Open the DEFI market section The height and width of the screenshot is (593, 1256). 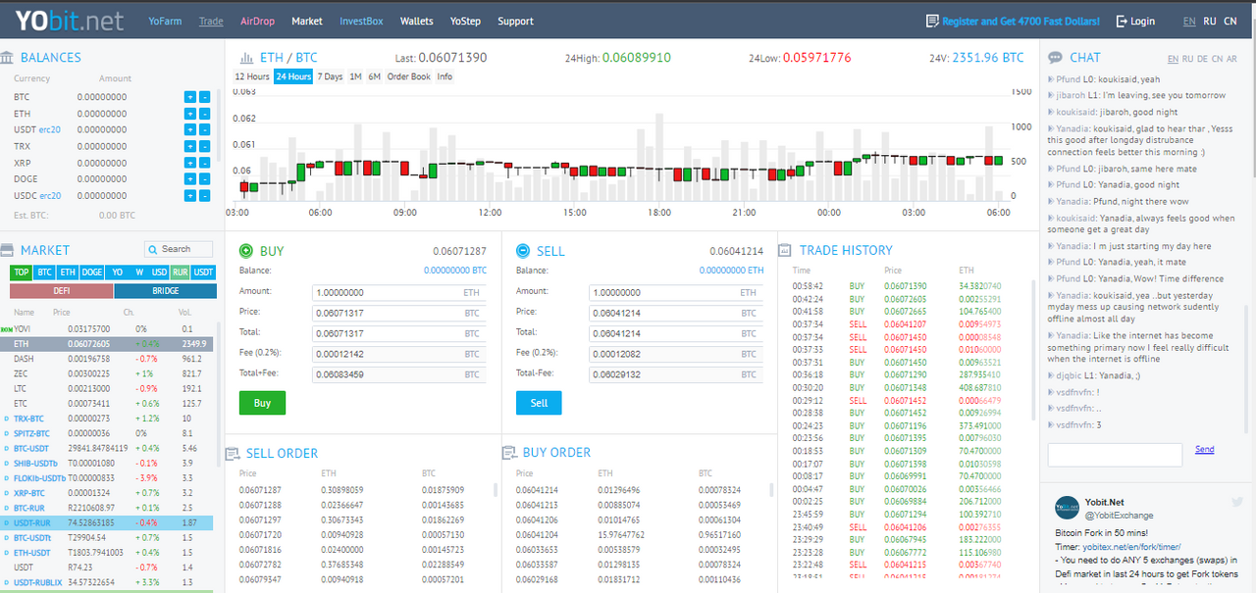[x=62, y=291]
